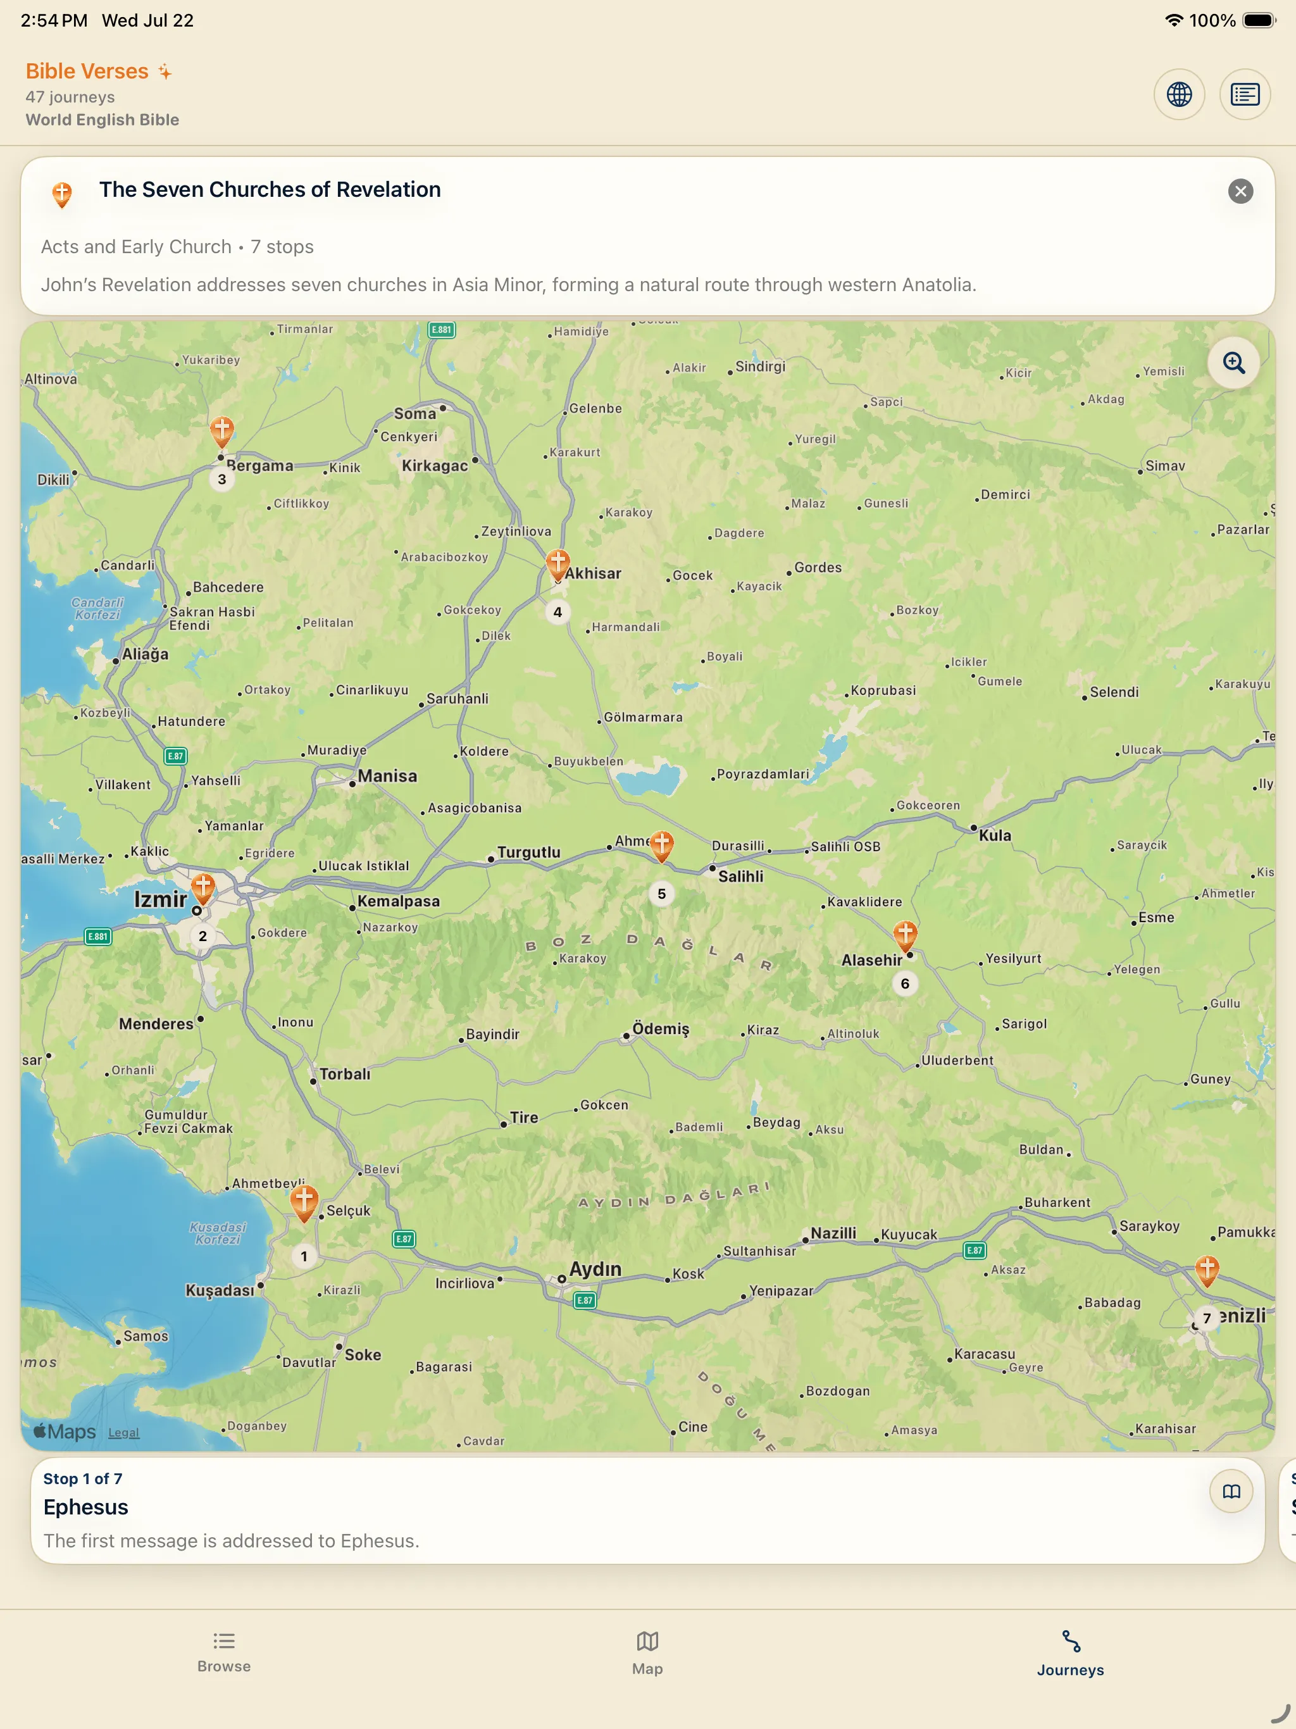
Task: Tap stop number 1 badge on map
Action: tap(304, 1256)
